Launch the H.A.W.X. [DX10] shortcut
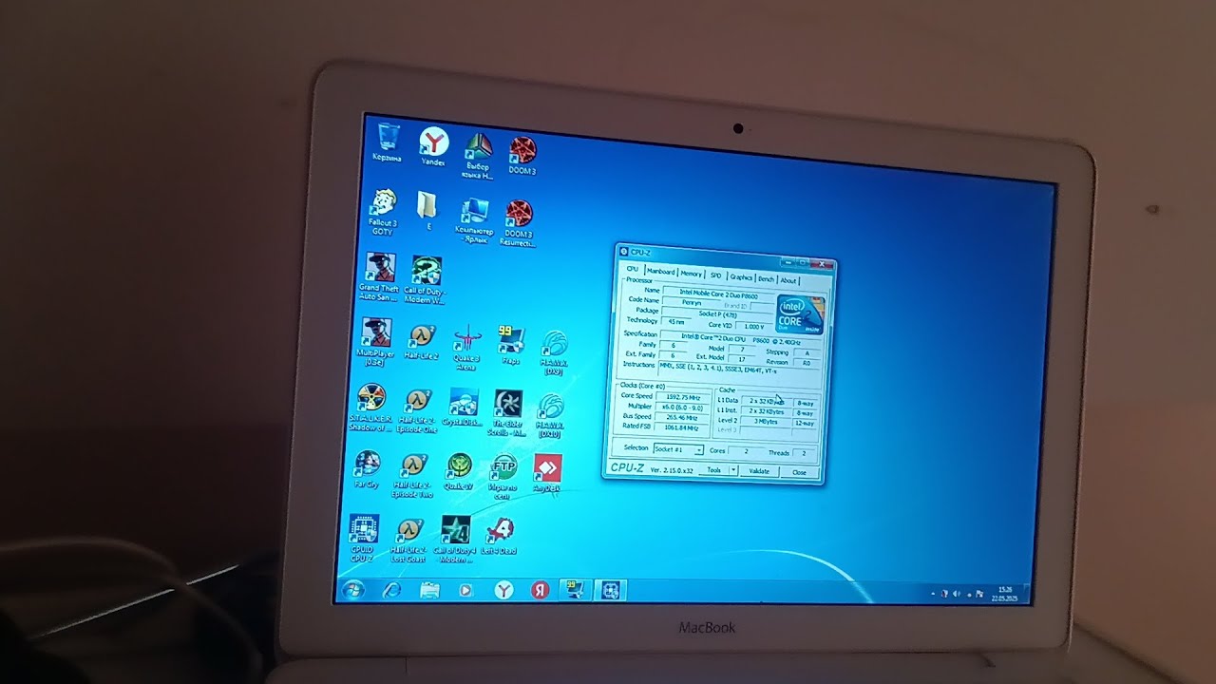1216x684 pixels. click(x=549, y=416)
